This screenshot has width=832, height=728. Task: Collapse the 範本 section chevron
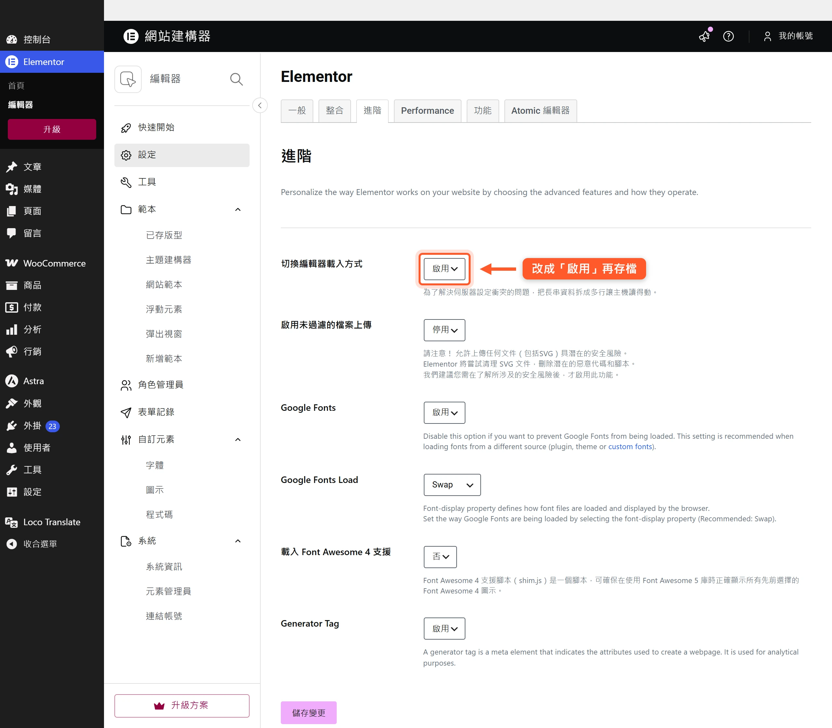point(238,210)
